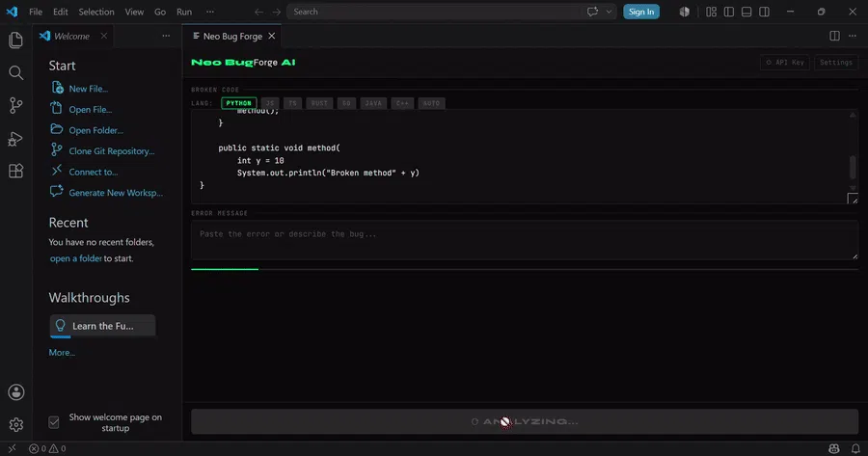Go back with the left arrow
The image size is (868, 456).
[x=258, y=12]
